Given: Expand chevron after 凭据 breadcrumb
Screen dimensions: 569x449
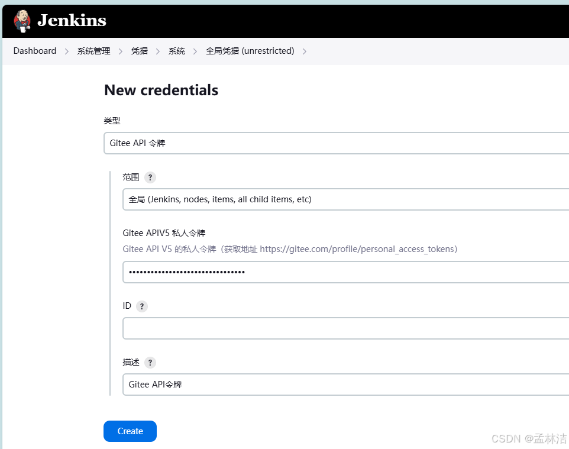Looking at the screenshot, I should point(158,51).
